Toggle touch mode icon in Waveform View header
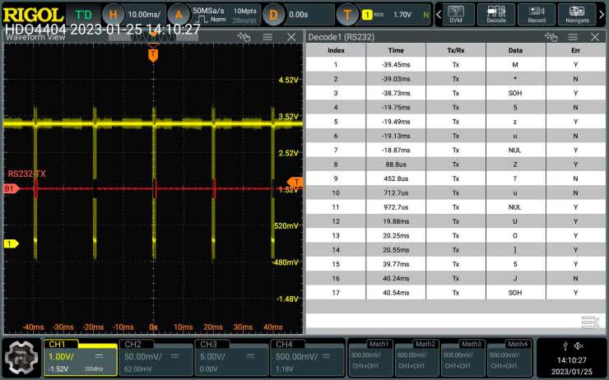The image size is (609, 380). tap(244, 38)
